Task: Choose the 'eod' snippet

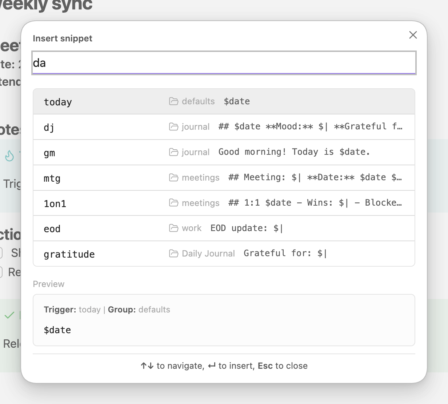Action: (x=224, y=228)
